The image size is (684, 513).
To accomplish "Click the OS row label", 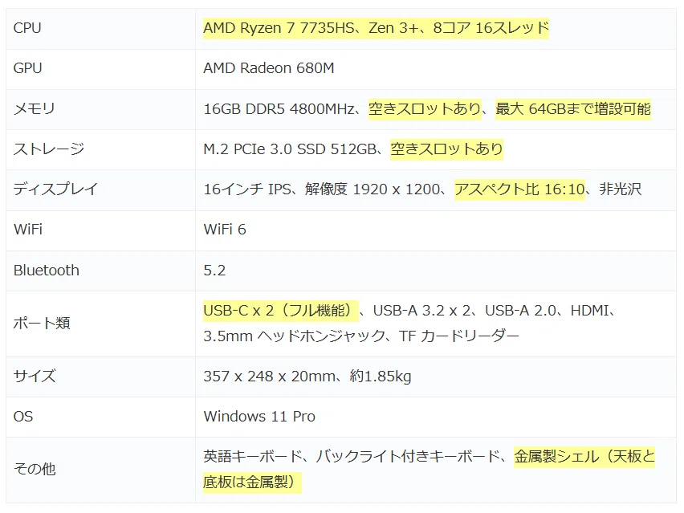I will tap(23, 417).
